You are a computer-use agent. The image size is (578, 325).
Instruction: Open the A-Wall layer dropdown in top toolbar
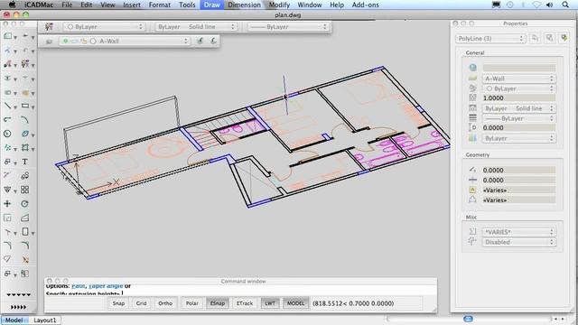[x=125, y=42]
